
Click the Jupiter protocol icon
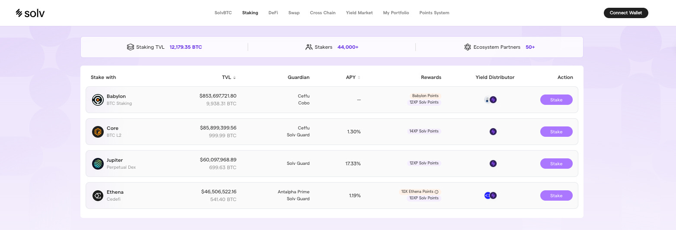(98, 164)
